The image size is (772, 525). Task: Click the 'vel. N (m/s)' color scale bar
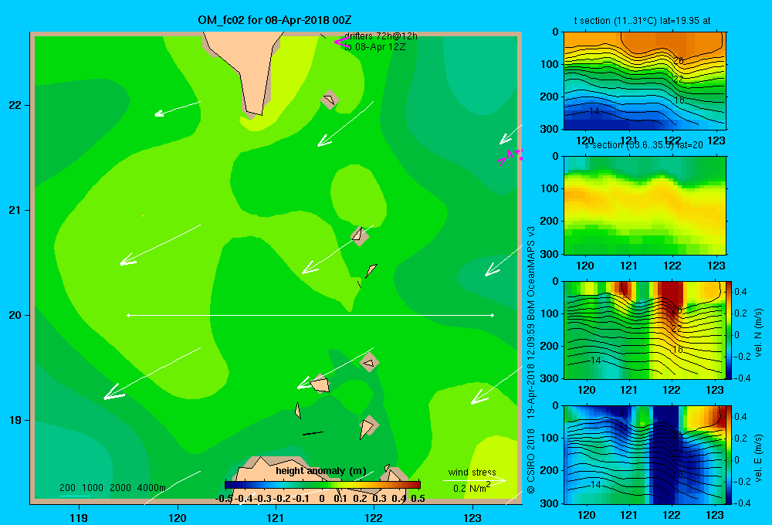729,330
